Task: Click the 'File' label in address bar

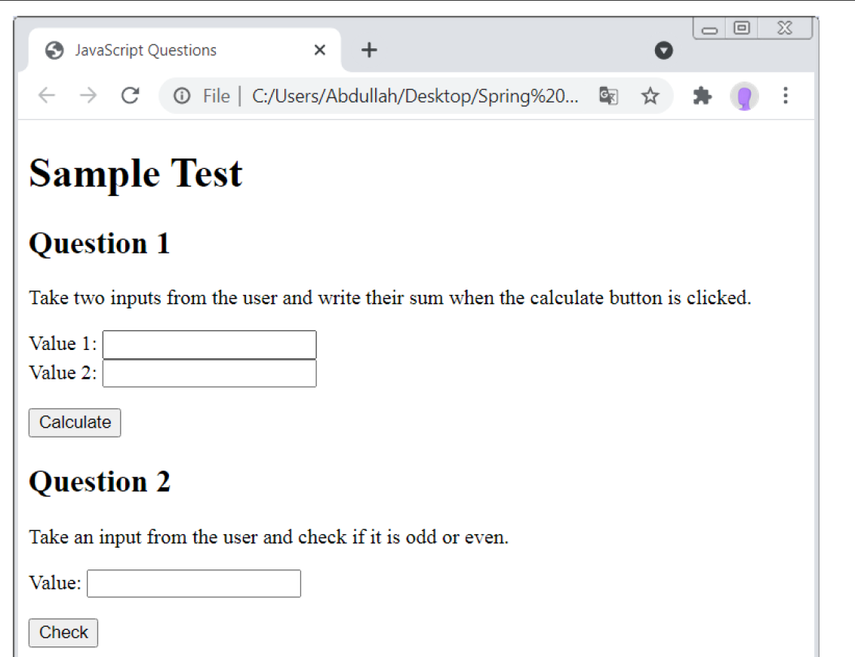Action: point(217,96)
